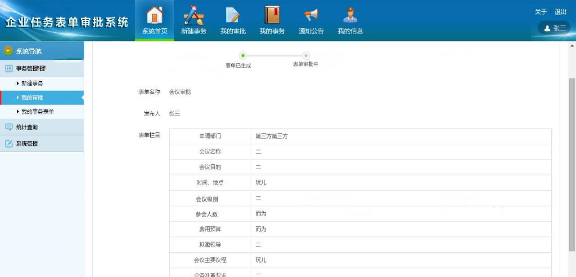This screenshot has height=277, width=576.
Task: Open 我的事务 using the book icon
Action: coord(272,16)
